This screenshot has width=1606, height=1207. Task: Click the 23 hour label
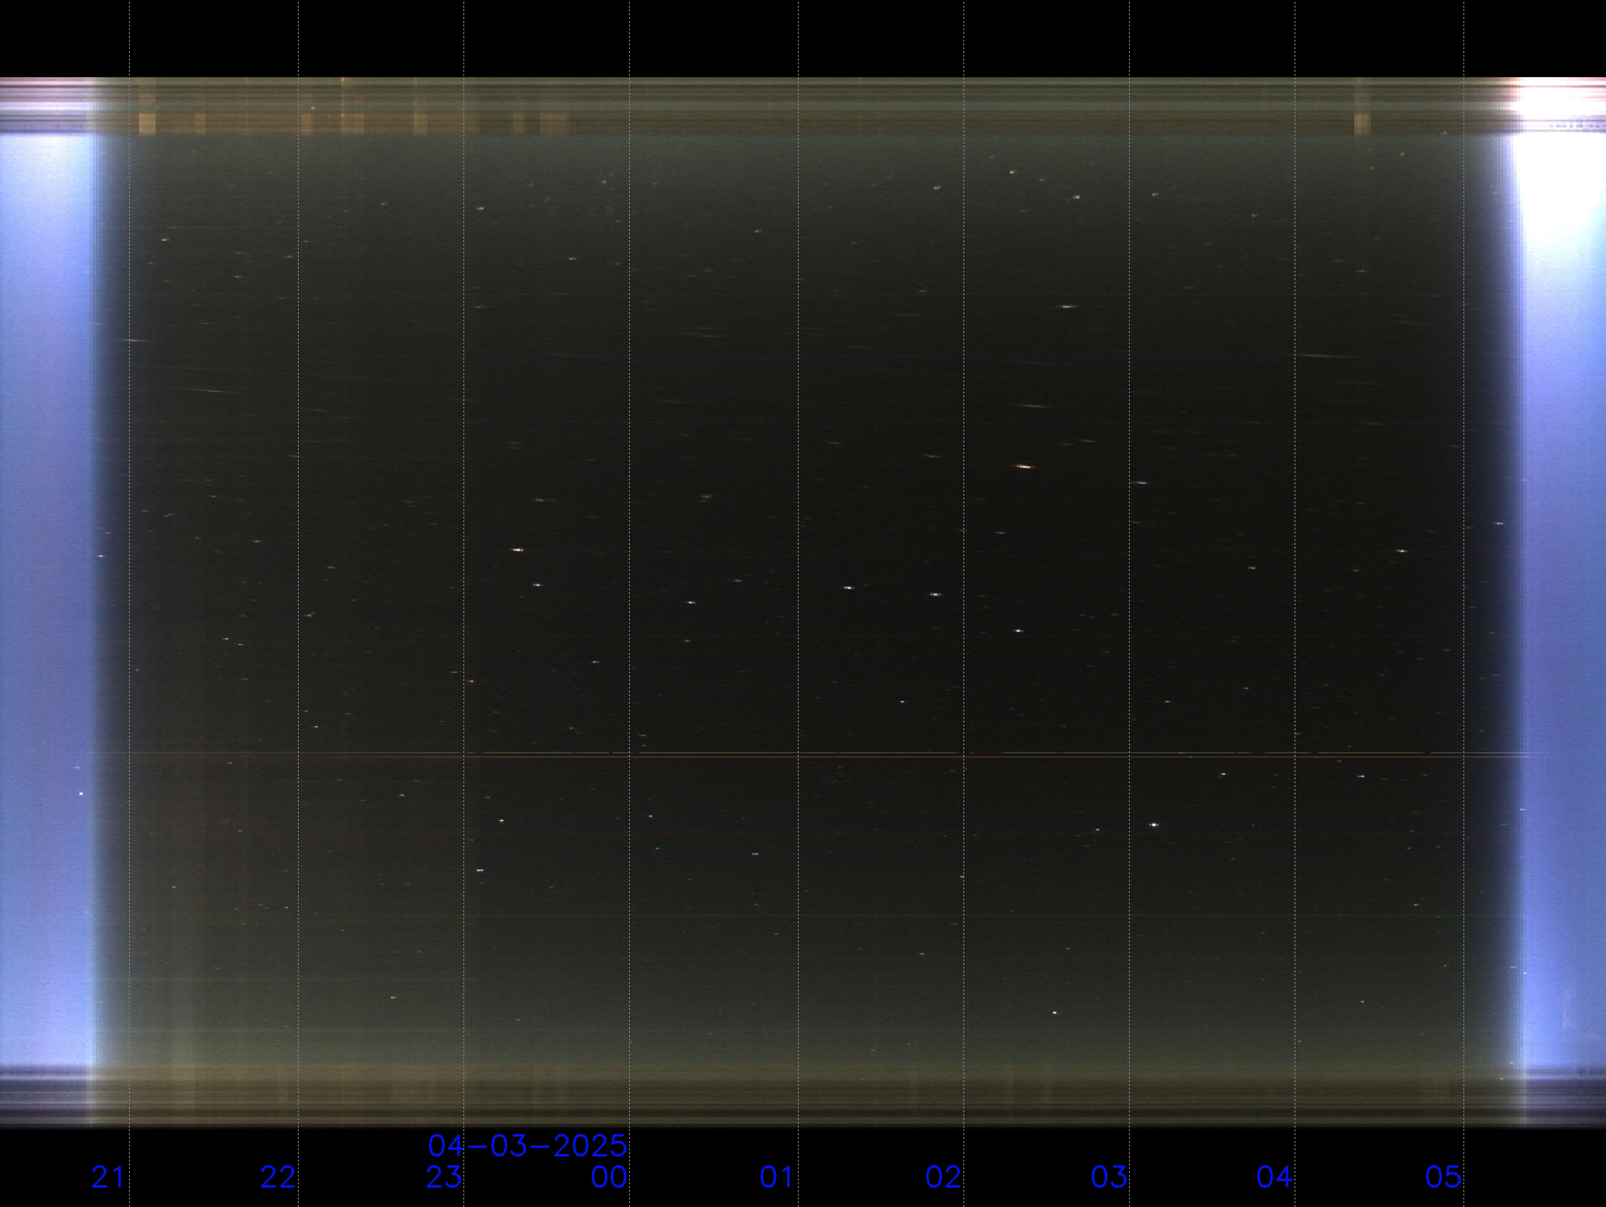444,1177
